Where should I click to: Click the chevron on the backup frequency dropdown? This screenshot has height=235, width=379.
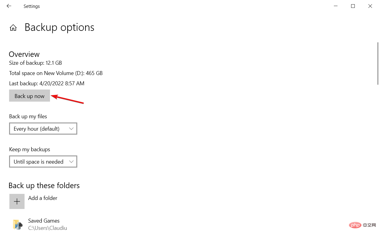[72, 129]
